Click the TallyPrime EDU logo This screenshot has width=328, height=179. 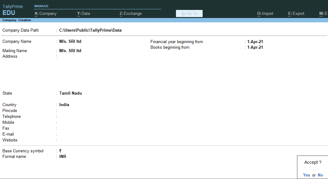point(13,10)
